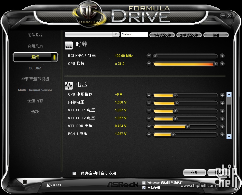Select the 超频 tab

[35, 57]
